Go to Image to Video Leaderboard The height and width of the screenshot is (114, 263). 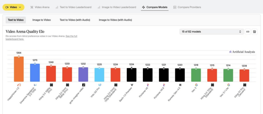[117, 7]
